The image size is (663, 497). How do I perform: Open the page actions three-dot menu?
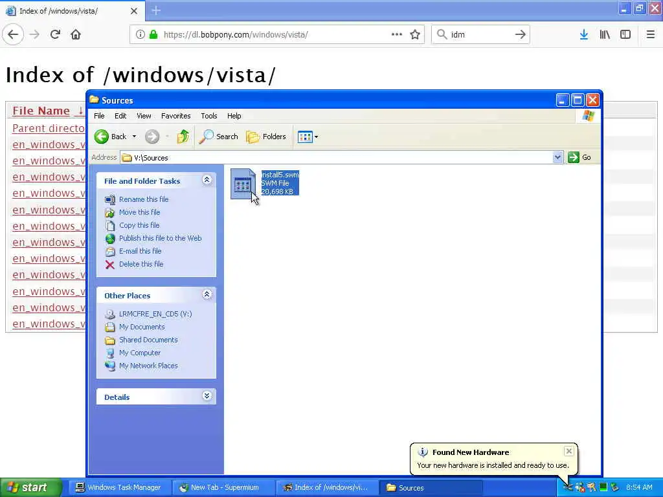397,34
